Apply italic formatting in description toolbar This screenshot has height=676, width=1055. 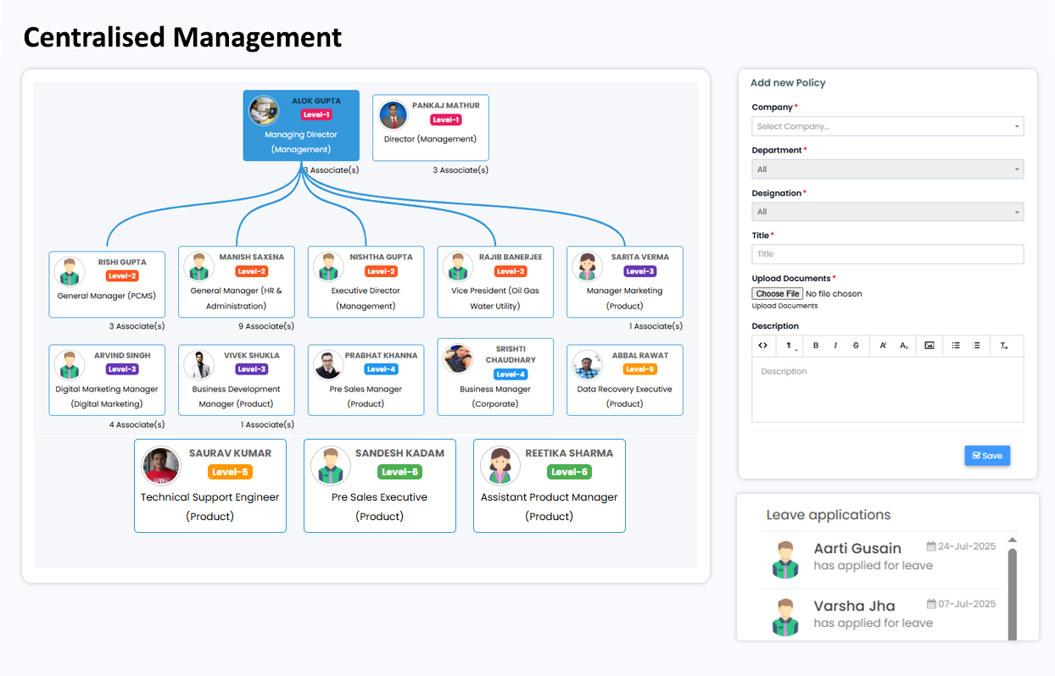pyautogui.click(x=835, y=346)
